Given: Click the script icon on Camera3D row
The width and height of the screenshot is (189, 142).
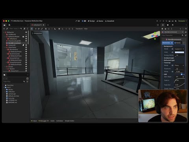Looking at the screenshot, I should tap(23, 45).
